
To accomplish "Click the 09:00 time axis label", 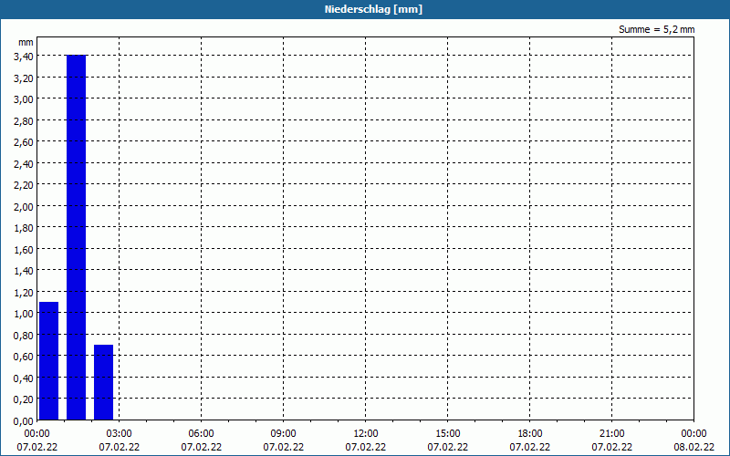I will (x=283, y=434).
